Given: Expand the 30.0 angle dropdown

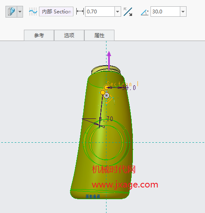Looking at the screenshot, I should pyautogui.click(x=183, y=11).
